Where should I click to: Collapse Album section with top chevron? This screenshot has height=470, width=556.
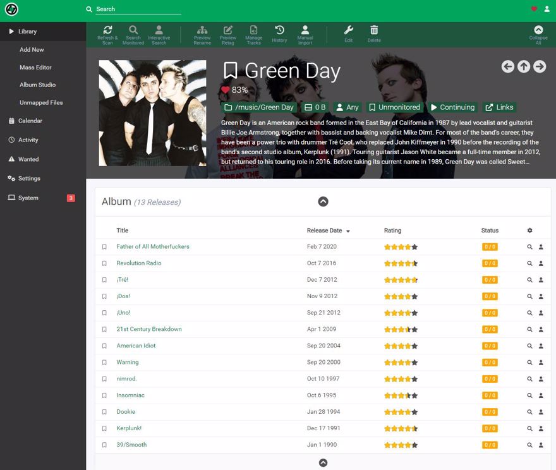click(x=323, y=202)
